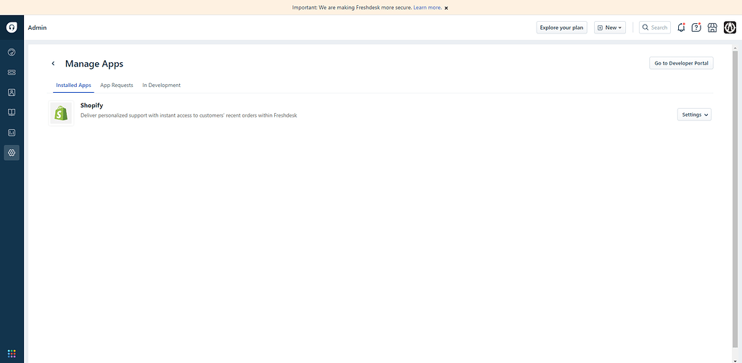Click the Explore your plan button
This screenshot has width=742, height=363.
(561, 28)
